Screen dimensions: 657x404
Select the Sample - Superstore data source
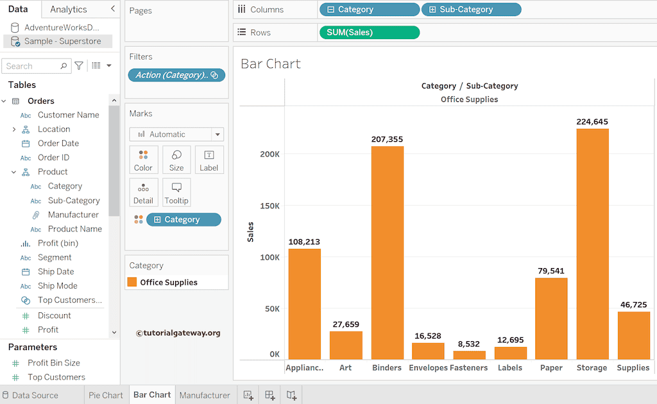(62, 41)
